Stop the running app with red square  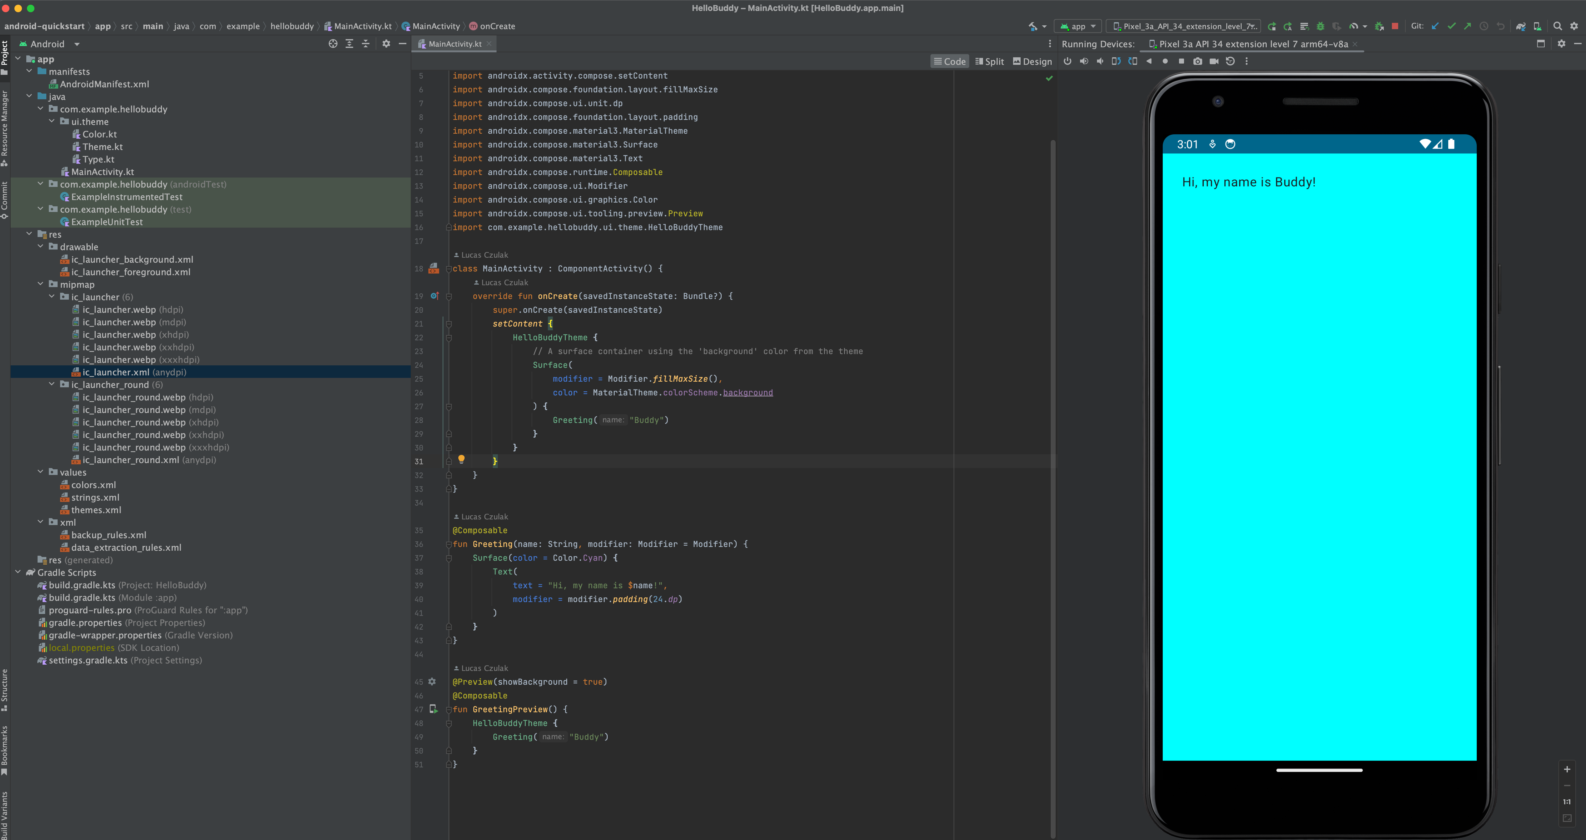(1395, 26)
